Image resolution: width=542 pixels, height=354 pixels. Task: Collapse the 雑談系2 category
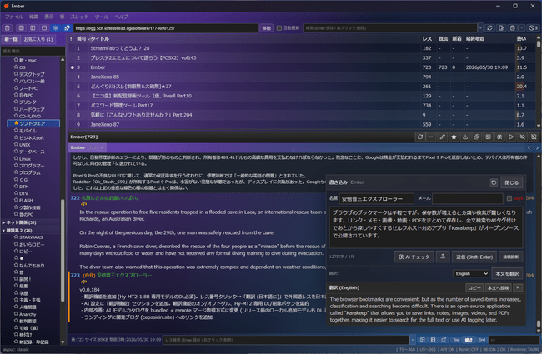pyautogui.click(x=3, y=231)
